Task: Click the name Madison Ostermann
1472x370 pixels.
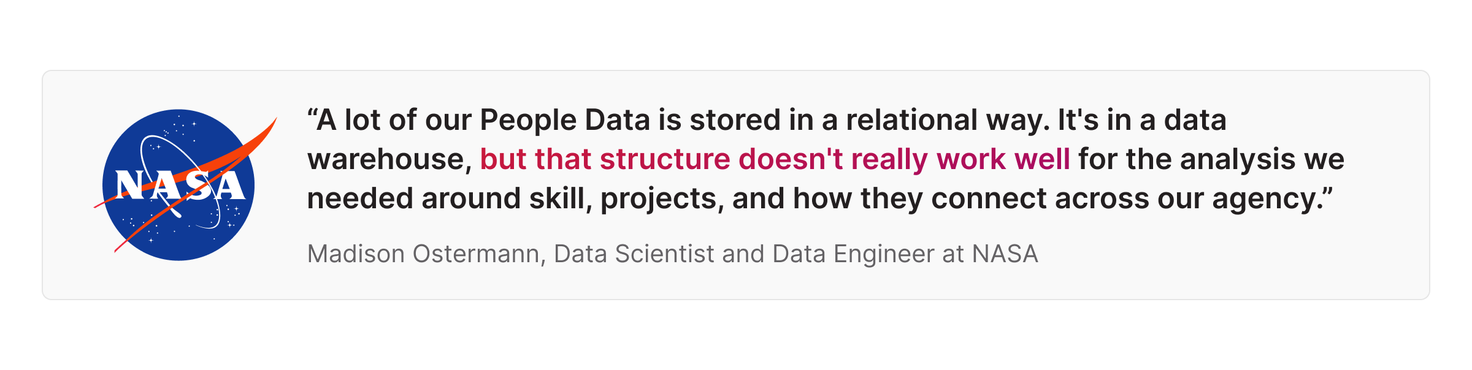Action: point(423,254)
